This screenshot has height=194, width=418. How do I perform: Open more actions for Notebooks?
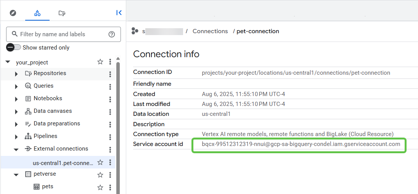pos(110,99)
